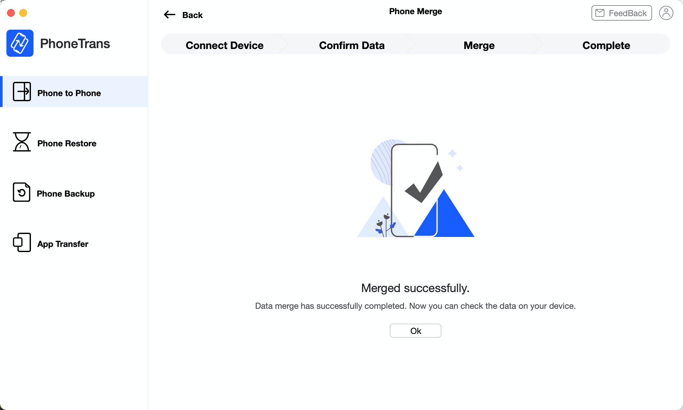Select the Merge step
The height and width of the screenshot is (410, 683).
click(x=479, y=45)
